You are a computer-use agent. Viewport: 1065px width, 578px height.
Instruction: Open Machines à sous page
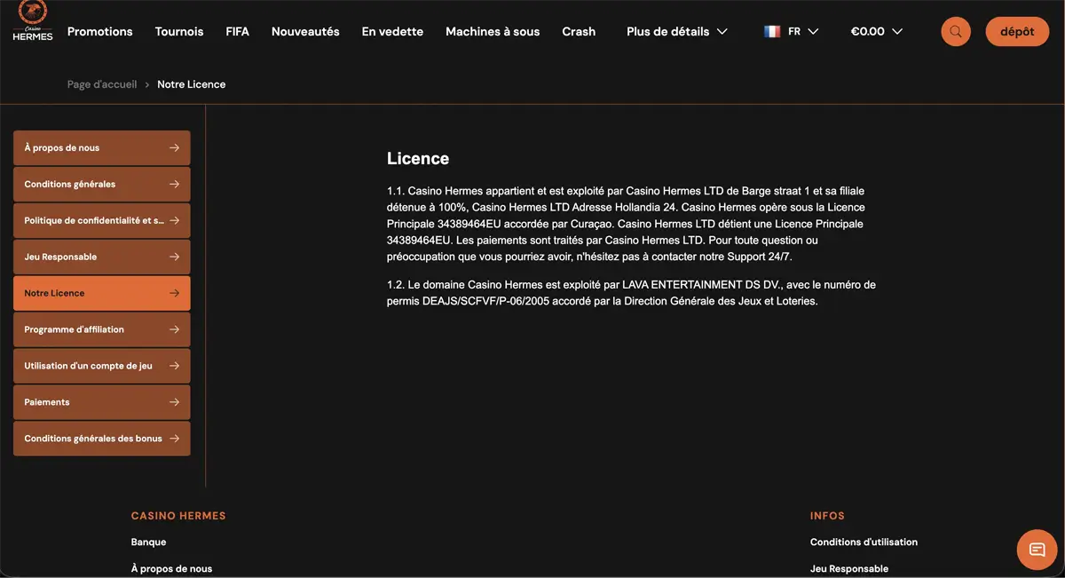point(493,31)
